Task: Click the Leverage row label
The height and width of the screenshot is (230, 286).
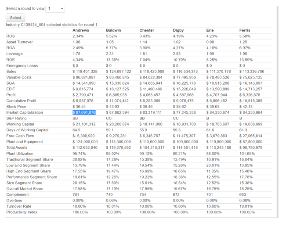Action: 14,54
